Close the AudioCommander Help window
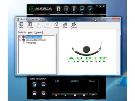 (116, 18)
